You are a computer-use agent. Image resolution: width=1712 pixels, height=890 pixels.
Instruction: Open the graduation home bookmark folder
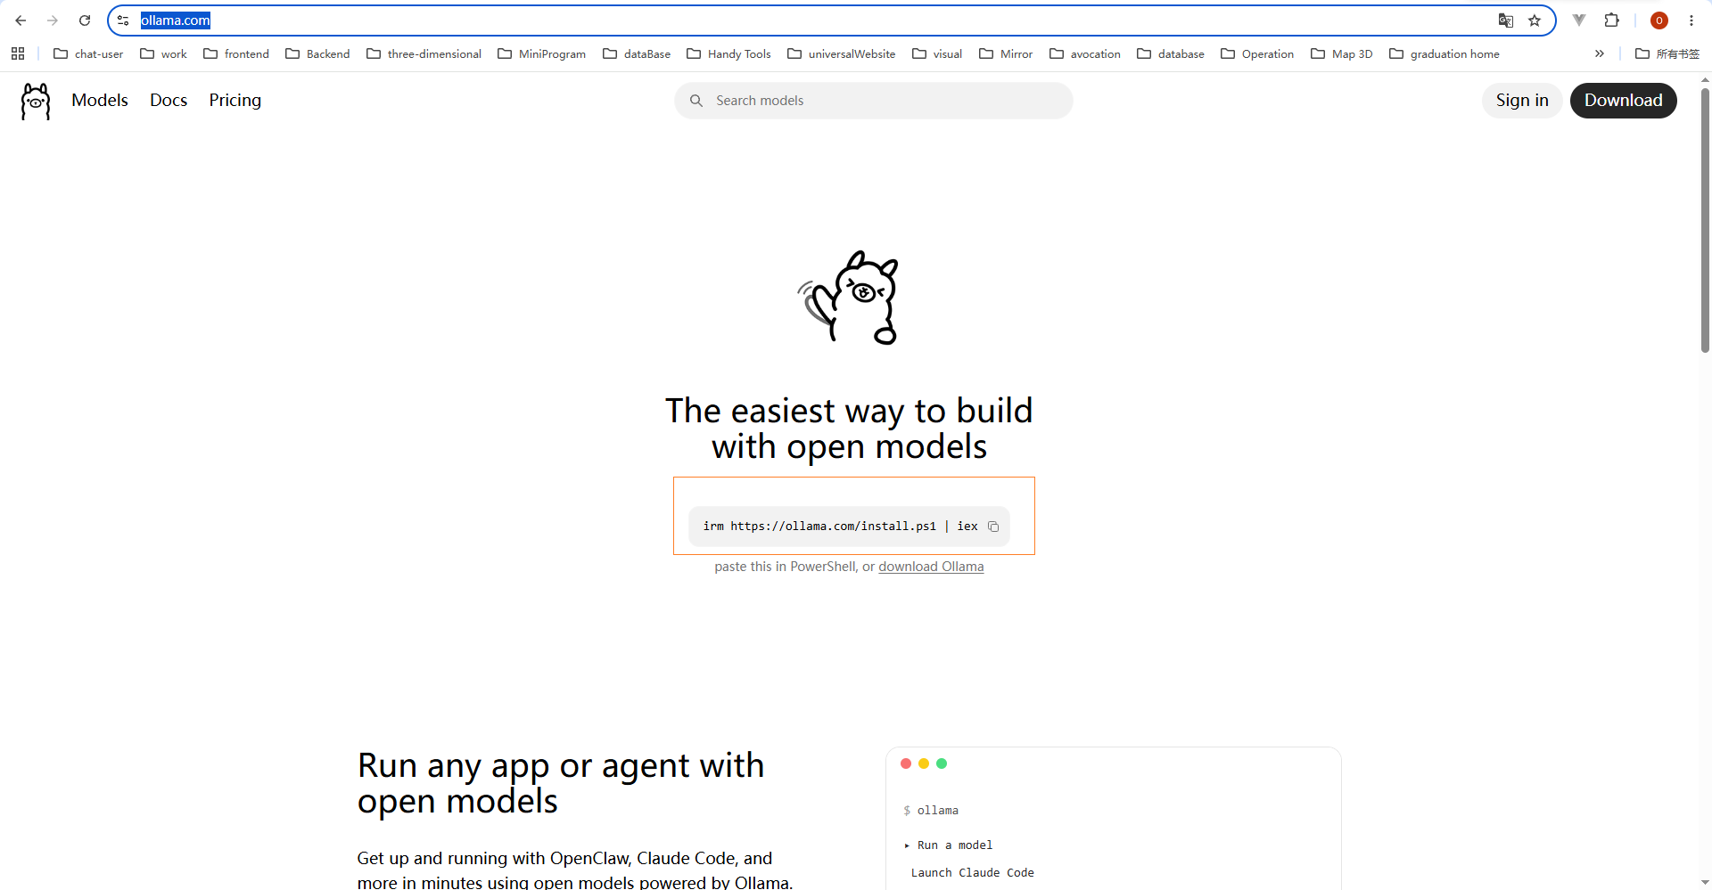(1444, 53)
